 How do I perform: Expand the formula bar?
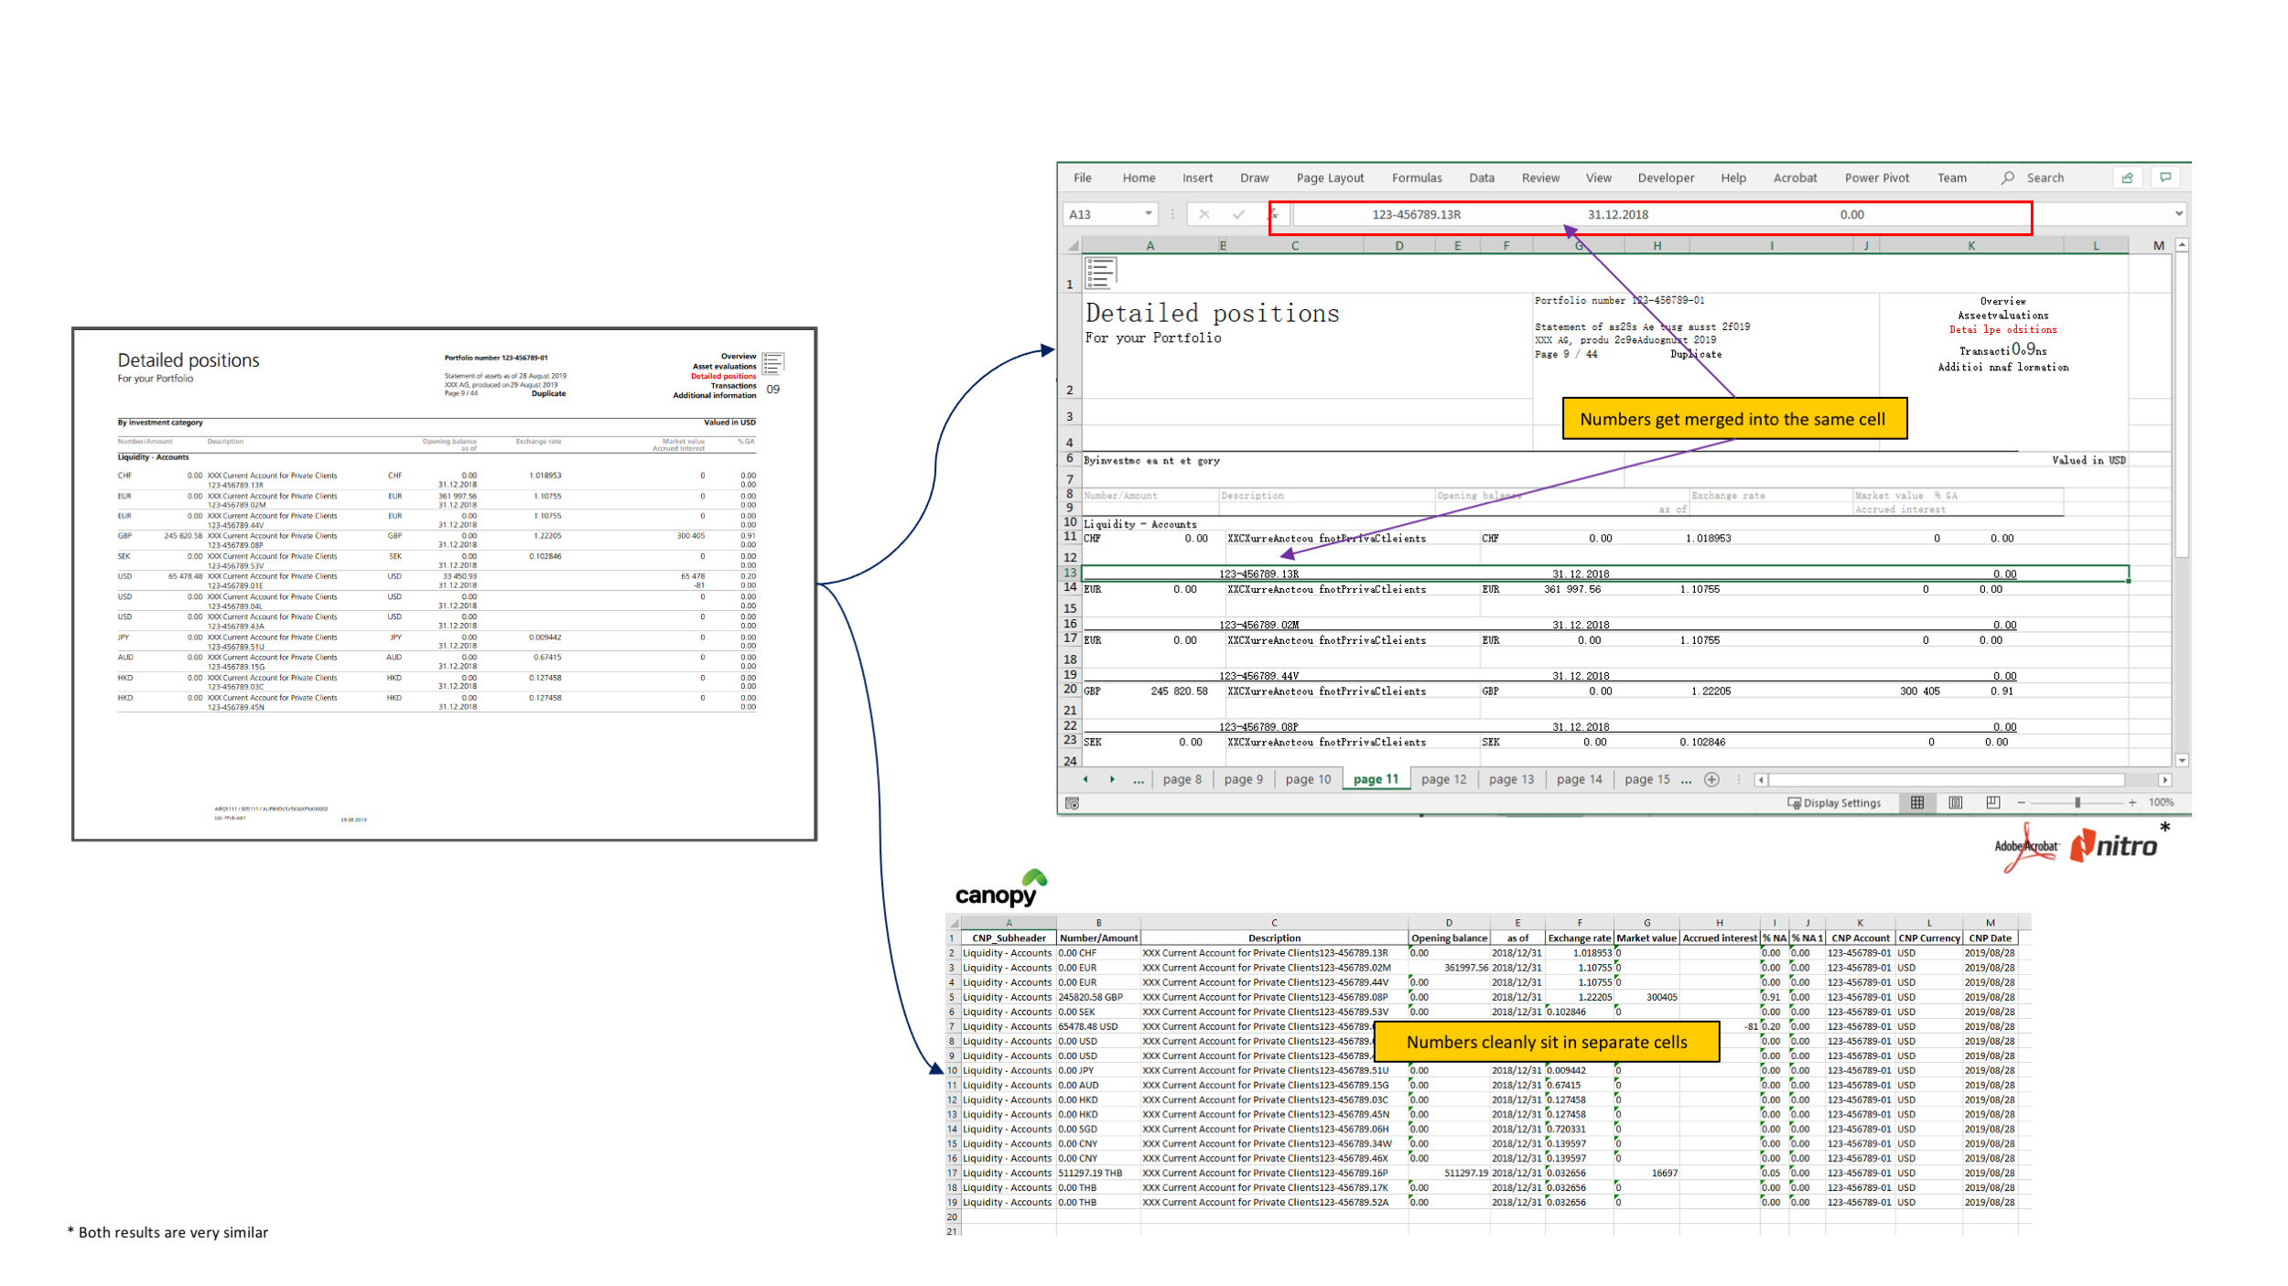click(x=2179, y=214)
